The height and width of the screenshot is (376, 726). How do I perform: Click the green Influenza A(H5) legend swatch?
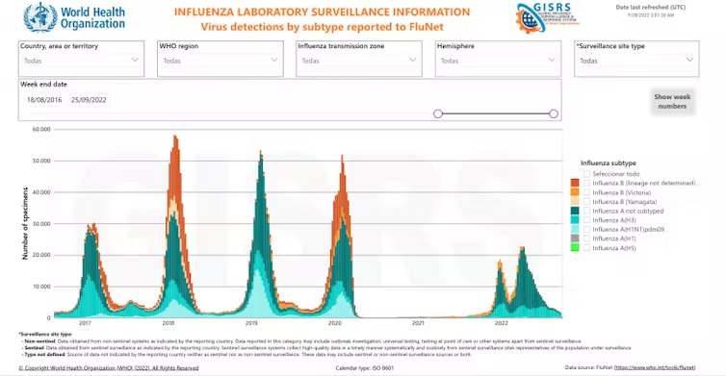pyautogui.click(x=575, y=248)
